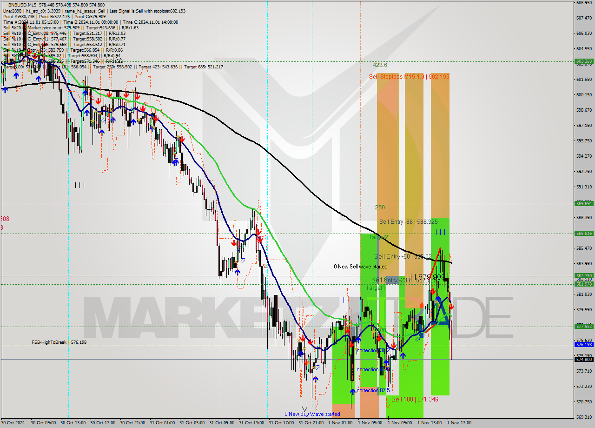Click the 'correction 87.5' label
595x428 pixels.
373,390
